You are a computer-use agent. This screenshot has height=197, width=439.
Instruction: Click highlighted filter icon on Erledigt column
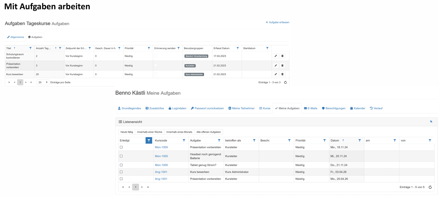(x=148, y=140)
